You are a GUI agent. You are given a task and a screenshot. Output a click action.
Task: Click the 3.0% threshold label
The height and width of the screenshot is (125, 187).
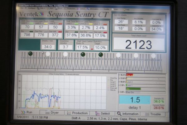point(122,92)
